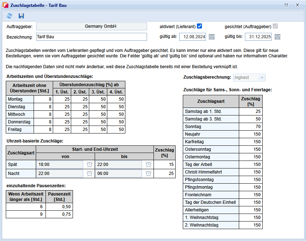This screenshot has width=306, height=241.
Task: Click clock icon for Spät start time
Action: click(x=90, y=165)
